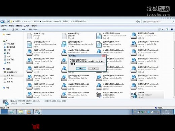Open the 帮助(H) menu

point(34,26)
